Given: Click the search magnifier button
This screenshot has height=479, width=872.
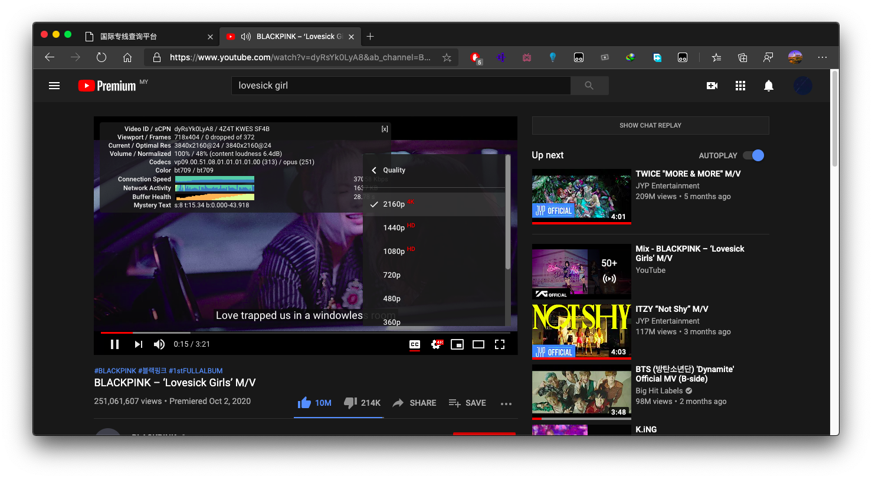Looking at the screenshot, I should (x=589, y=86).
